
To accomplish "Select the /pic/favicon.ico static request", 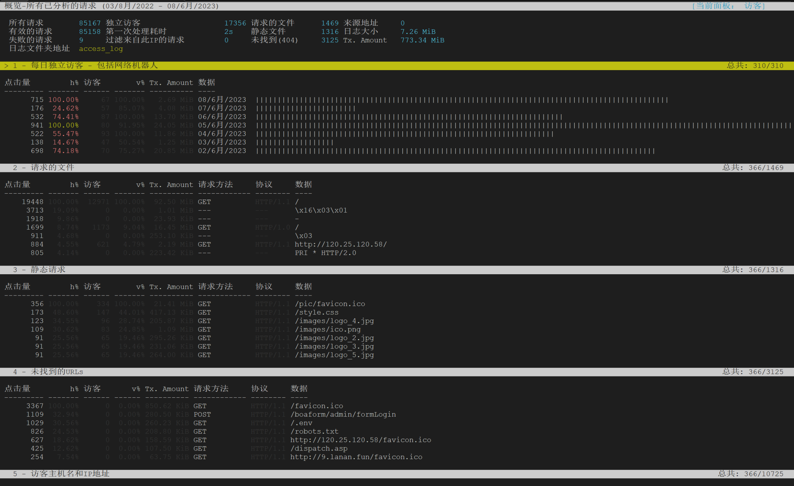I will tap(330, 304).
